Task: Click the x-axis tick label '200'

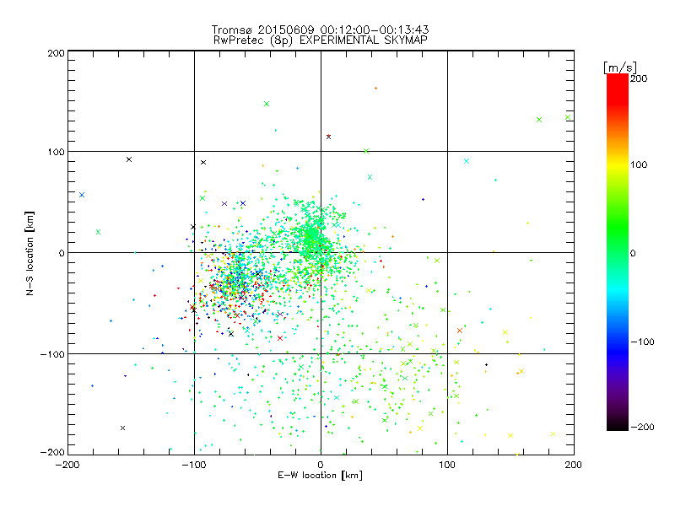Action: tap(574, 465)
